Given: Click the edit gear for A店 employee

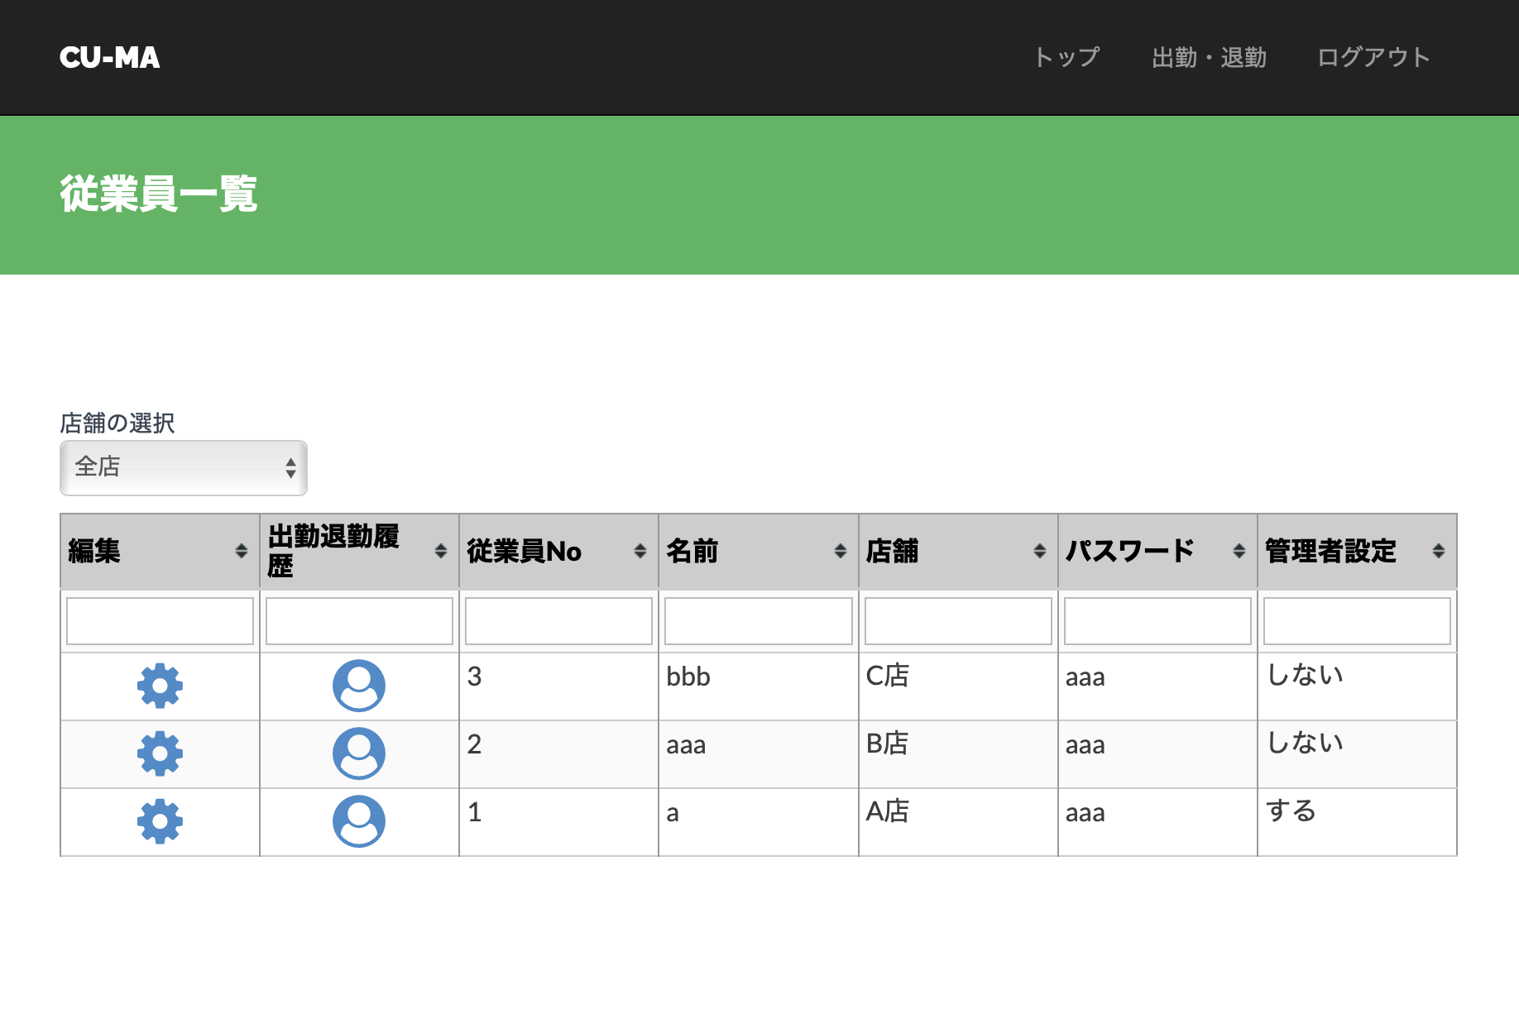Looking at the screenshot, I should pyautogui.click(x=160, y=821).
